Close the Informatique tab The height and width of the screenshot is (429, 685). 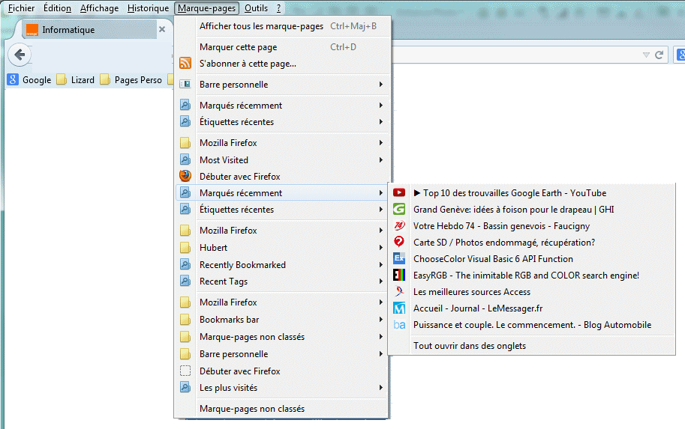161,29
